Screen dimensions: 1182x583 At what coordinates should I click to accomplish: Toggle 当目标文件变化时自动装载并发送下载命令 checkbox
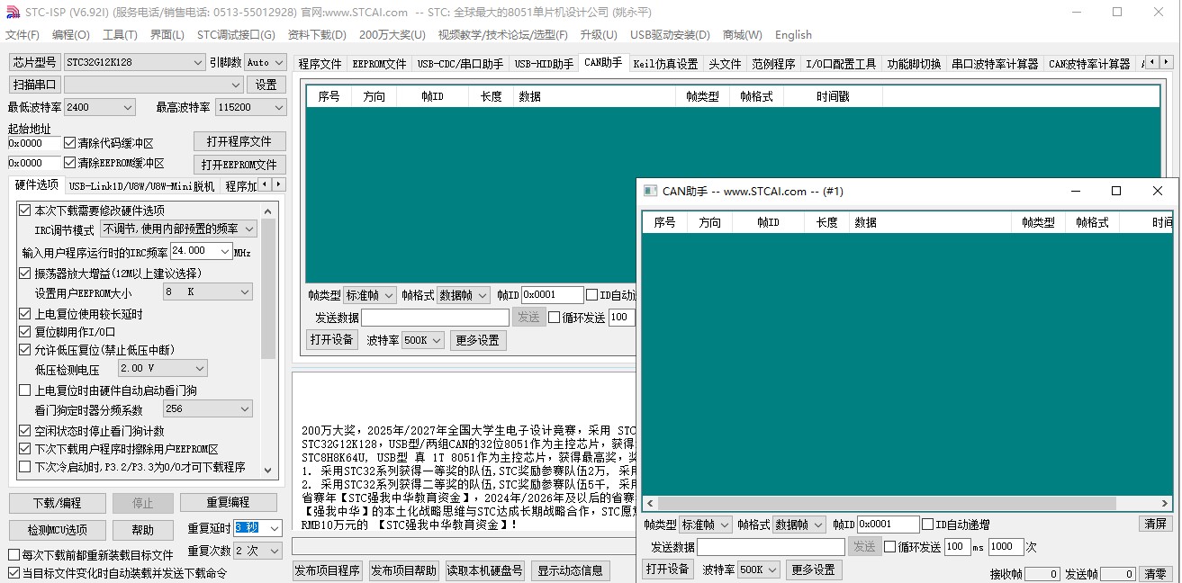tap(14, 572)
